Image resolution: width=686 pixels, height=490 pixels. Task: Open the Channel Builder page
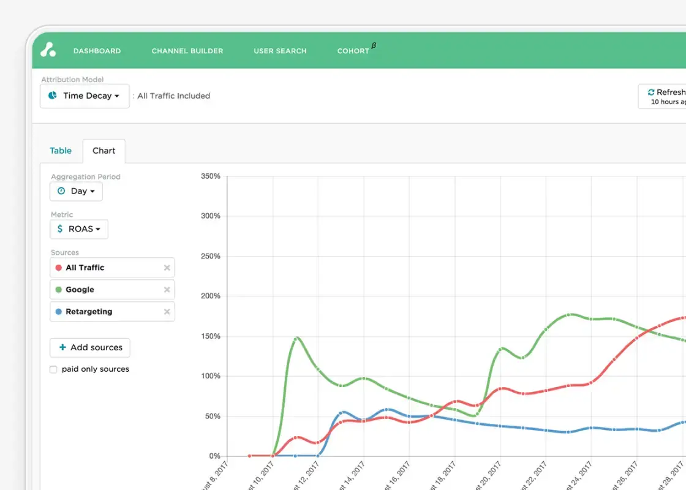tap(187, 51)
